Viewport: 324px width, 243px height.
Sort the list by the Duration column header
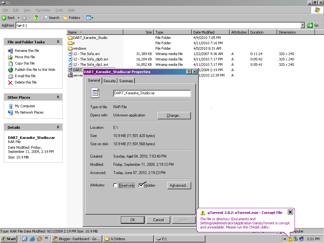point(263,32)
